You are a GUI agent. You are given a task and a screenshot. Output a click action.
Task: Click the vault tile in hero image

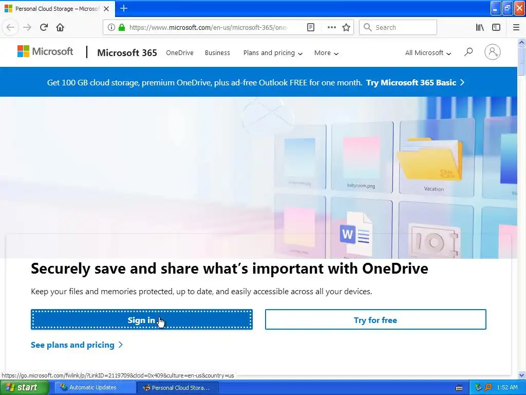pyautogui.click(x=435, y=230)
